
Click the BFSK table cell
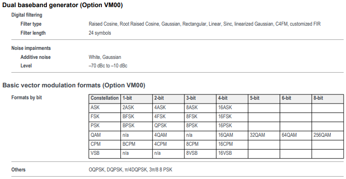pos(137,117)
